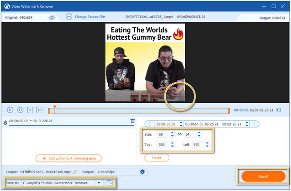Click the timeline right end handle
291x191 pixels.
229,111
